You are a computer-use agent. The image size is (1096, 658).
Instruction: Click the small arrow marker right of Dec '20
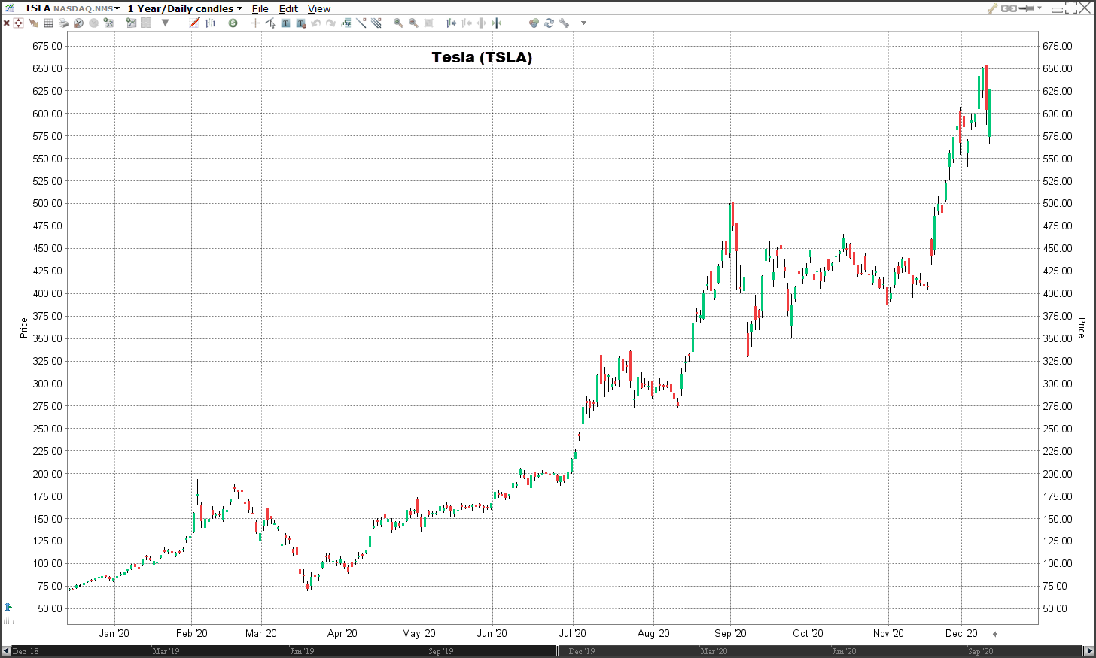[995, 634]
